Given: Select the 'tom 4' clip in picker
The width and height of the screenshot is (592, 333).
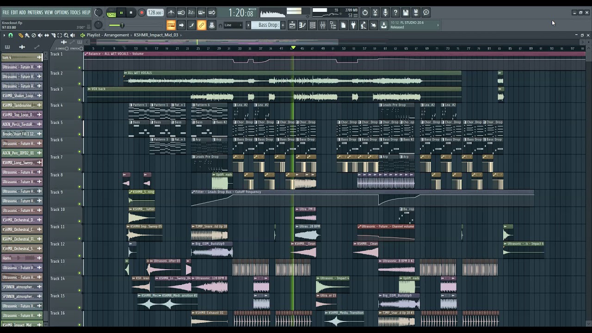Looking at the screenshot, I should click(22, 57).
